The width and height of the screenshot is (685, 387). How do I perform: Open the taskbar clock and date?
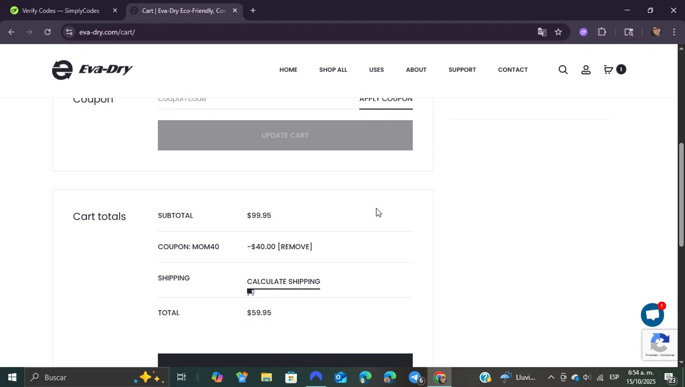(x=641, y=377)
